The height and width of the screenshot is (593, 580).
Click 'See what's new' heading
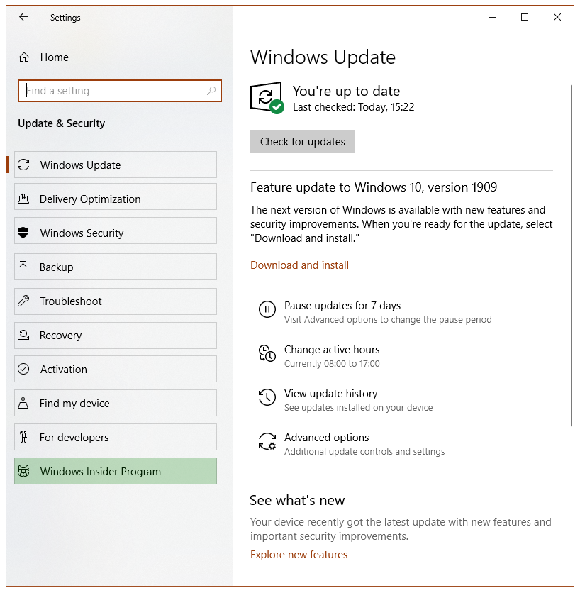[297, 500]
